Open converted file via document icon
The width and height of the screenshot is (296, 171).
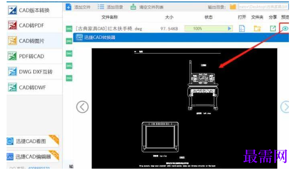242,29
